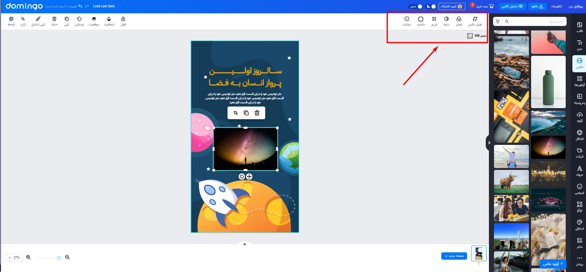This screenshot has width=586, height=272.
Task: Collapse the bottom pages bar chevron
Action: pos(245,244)
